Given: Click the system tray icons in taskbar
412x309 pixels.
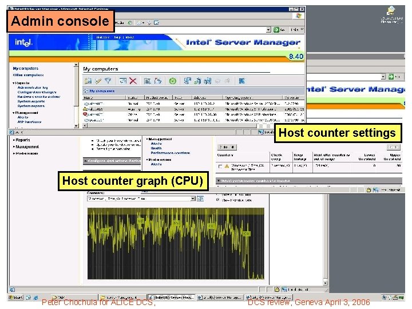Looking at the screenshot, I should (x=393, y=298).
